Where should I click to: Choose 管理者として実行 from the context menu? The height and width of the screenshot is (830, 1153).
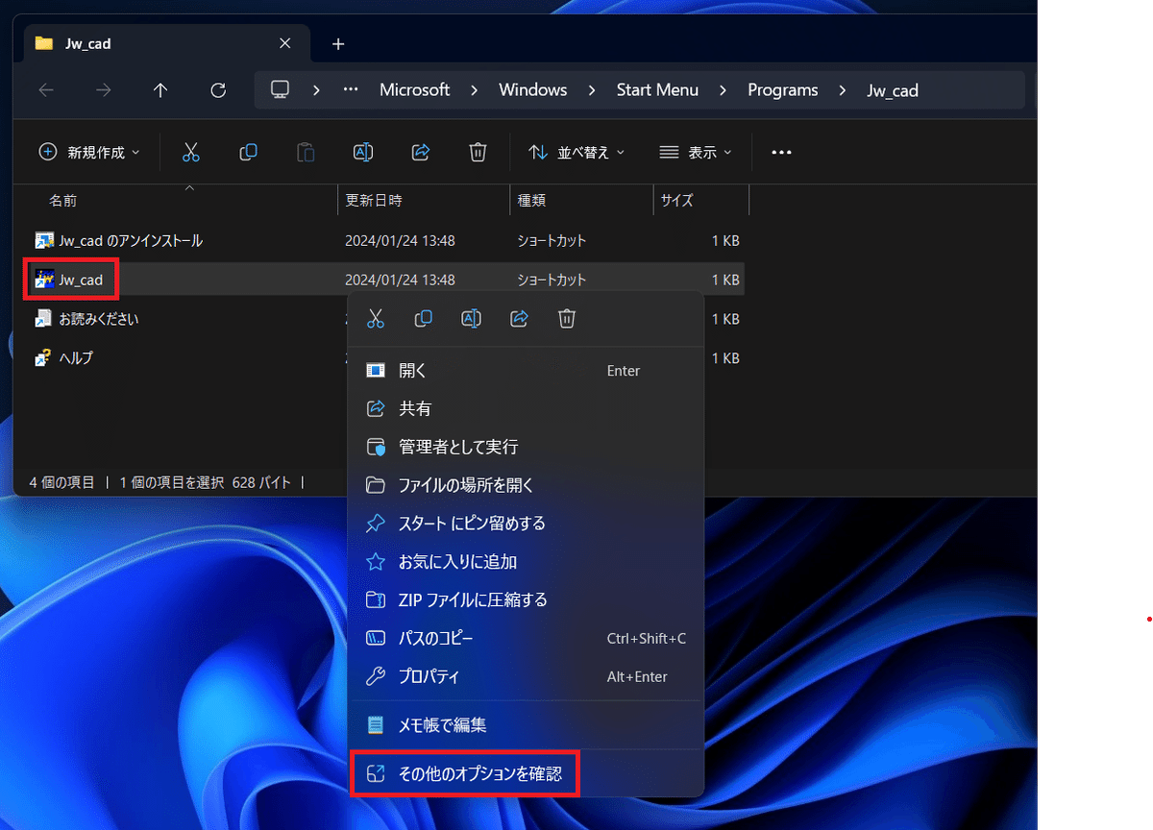point(526,447)
